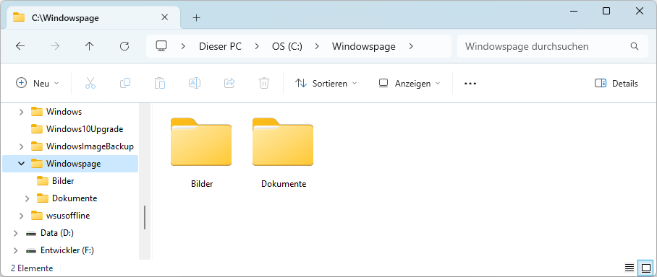657x277 pixels.
Task: Expand the Data (D:) drive node
Action: pyautogui.click(x=15, y=233)
